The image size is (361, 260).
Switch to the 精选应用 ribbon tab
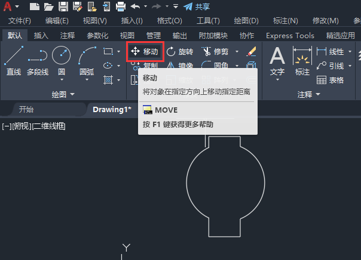(x=341, y=36)
